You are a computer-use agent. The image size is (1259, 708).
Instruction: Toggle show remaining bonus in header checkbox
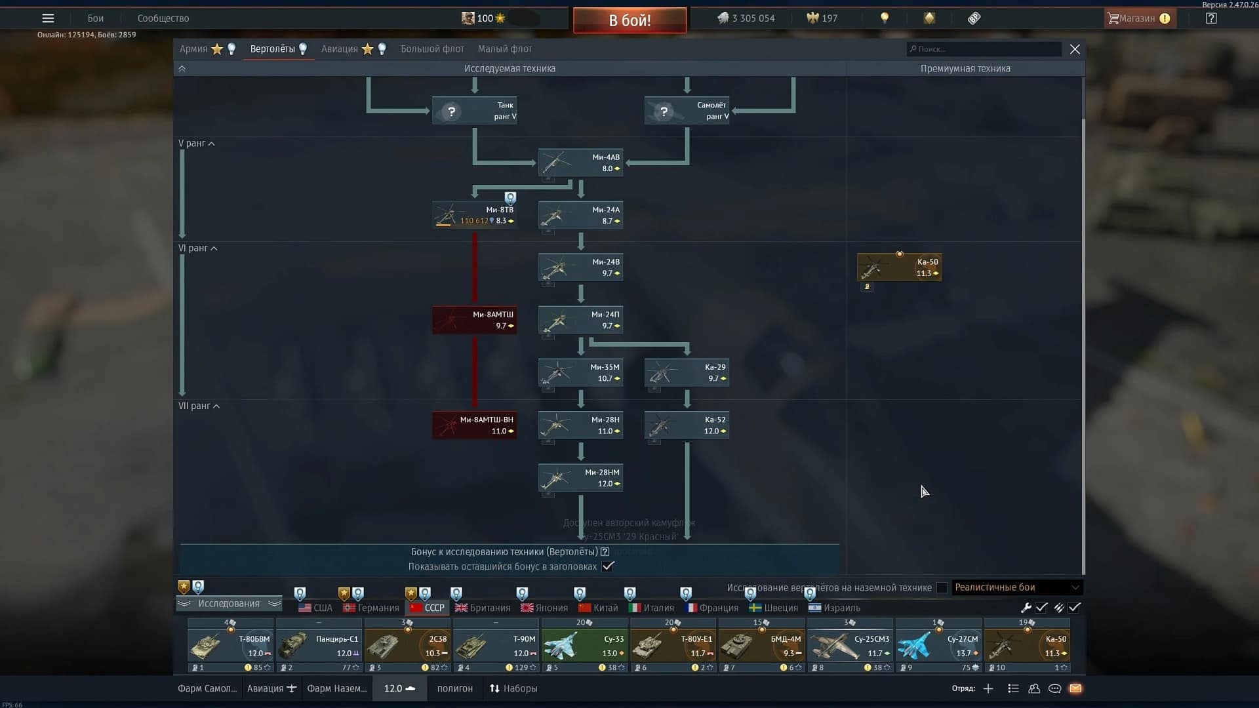608,566
